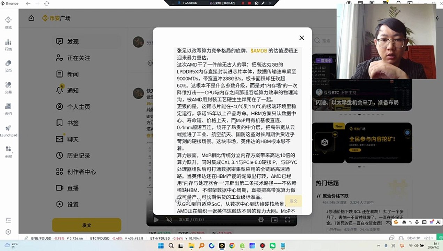Click BNB/FDUSD ticker in status bar
The width and height of the screenshot is (443, 251).
pyautogui.click(x=57, y=238)
